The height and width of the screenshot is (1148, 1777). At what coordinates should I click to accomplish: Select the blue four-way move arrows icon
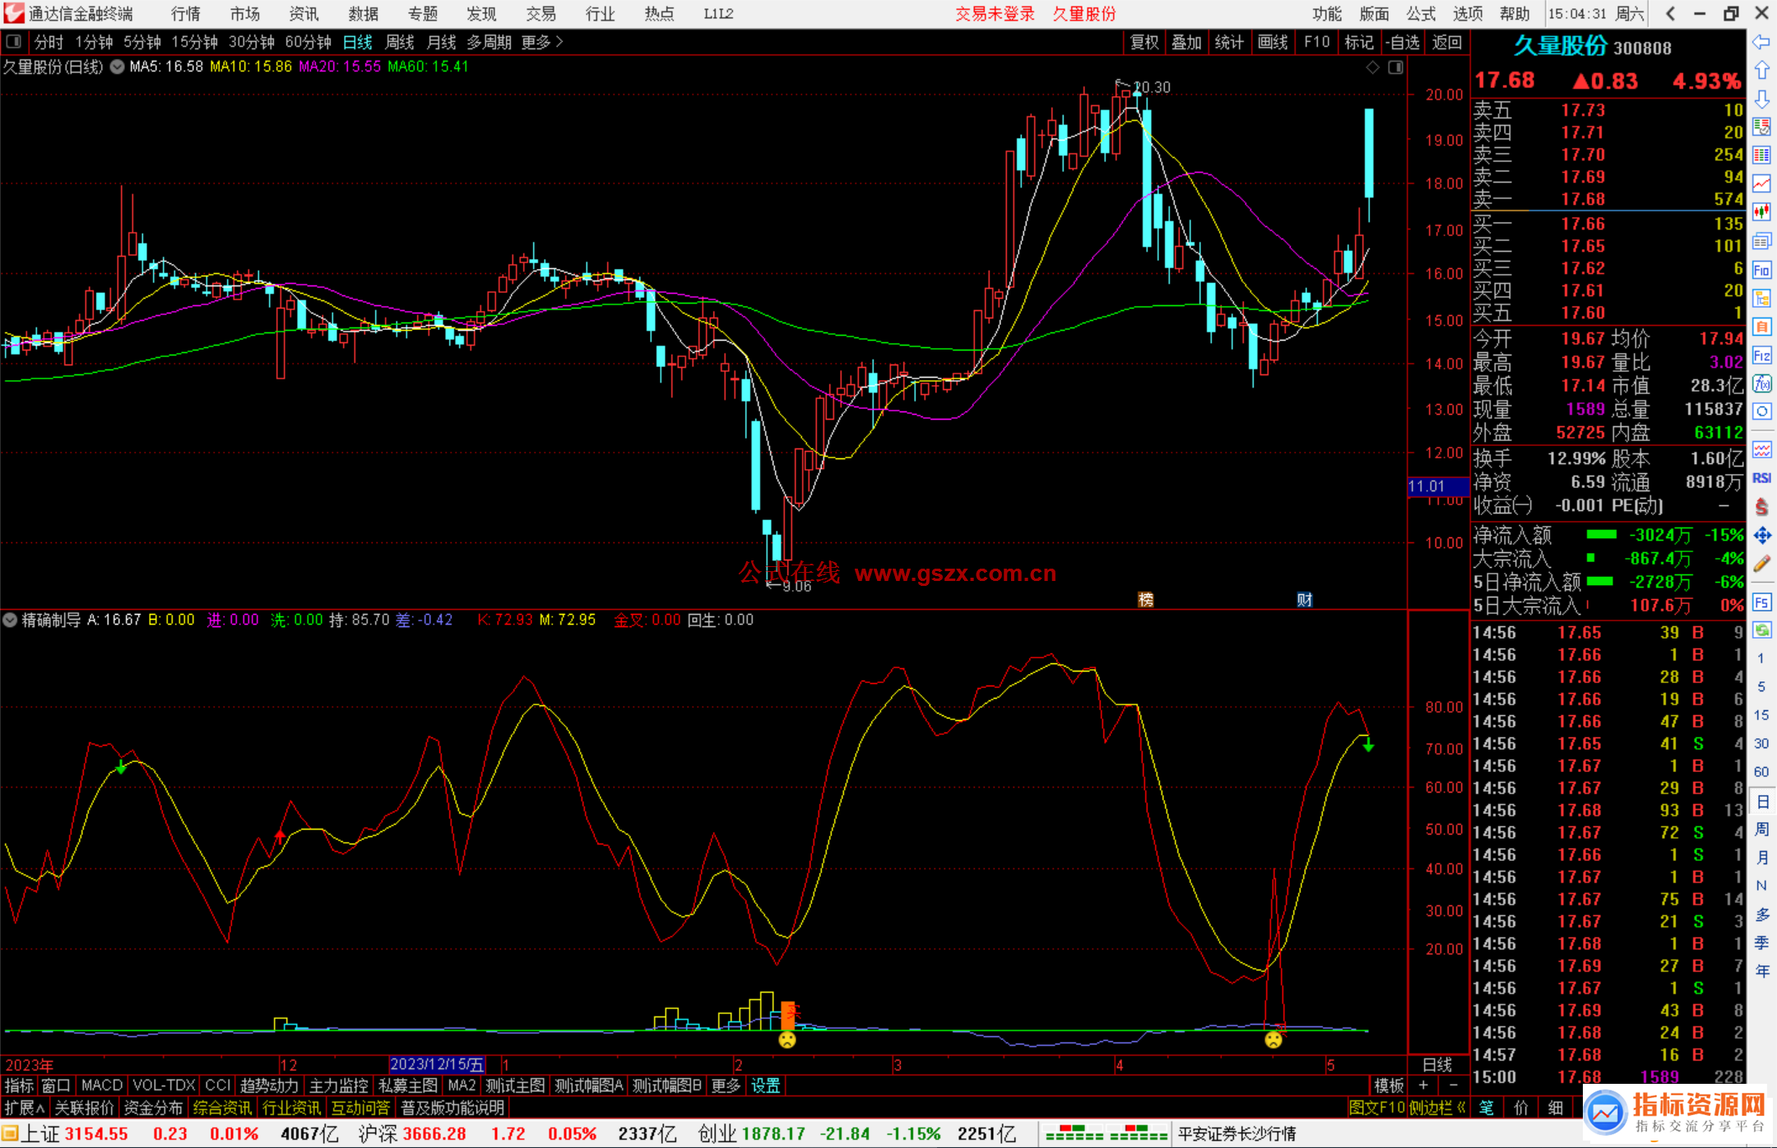click(1761, 536)
